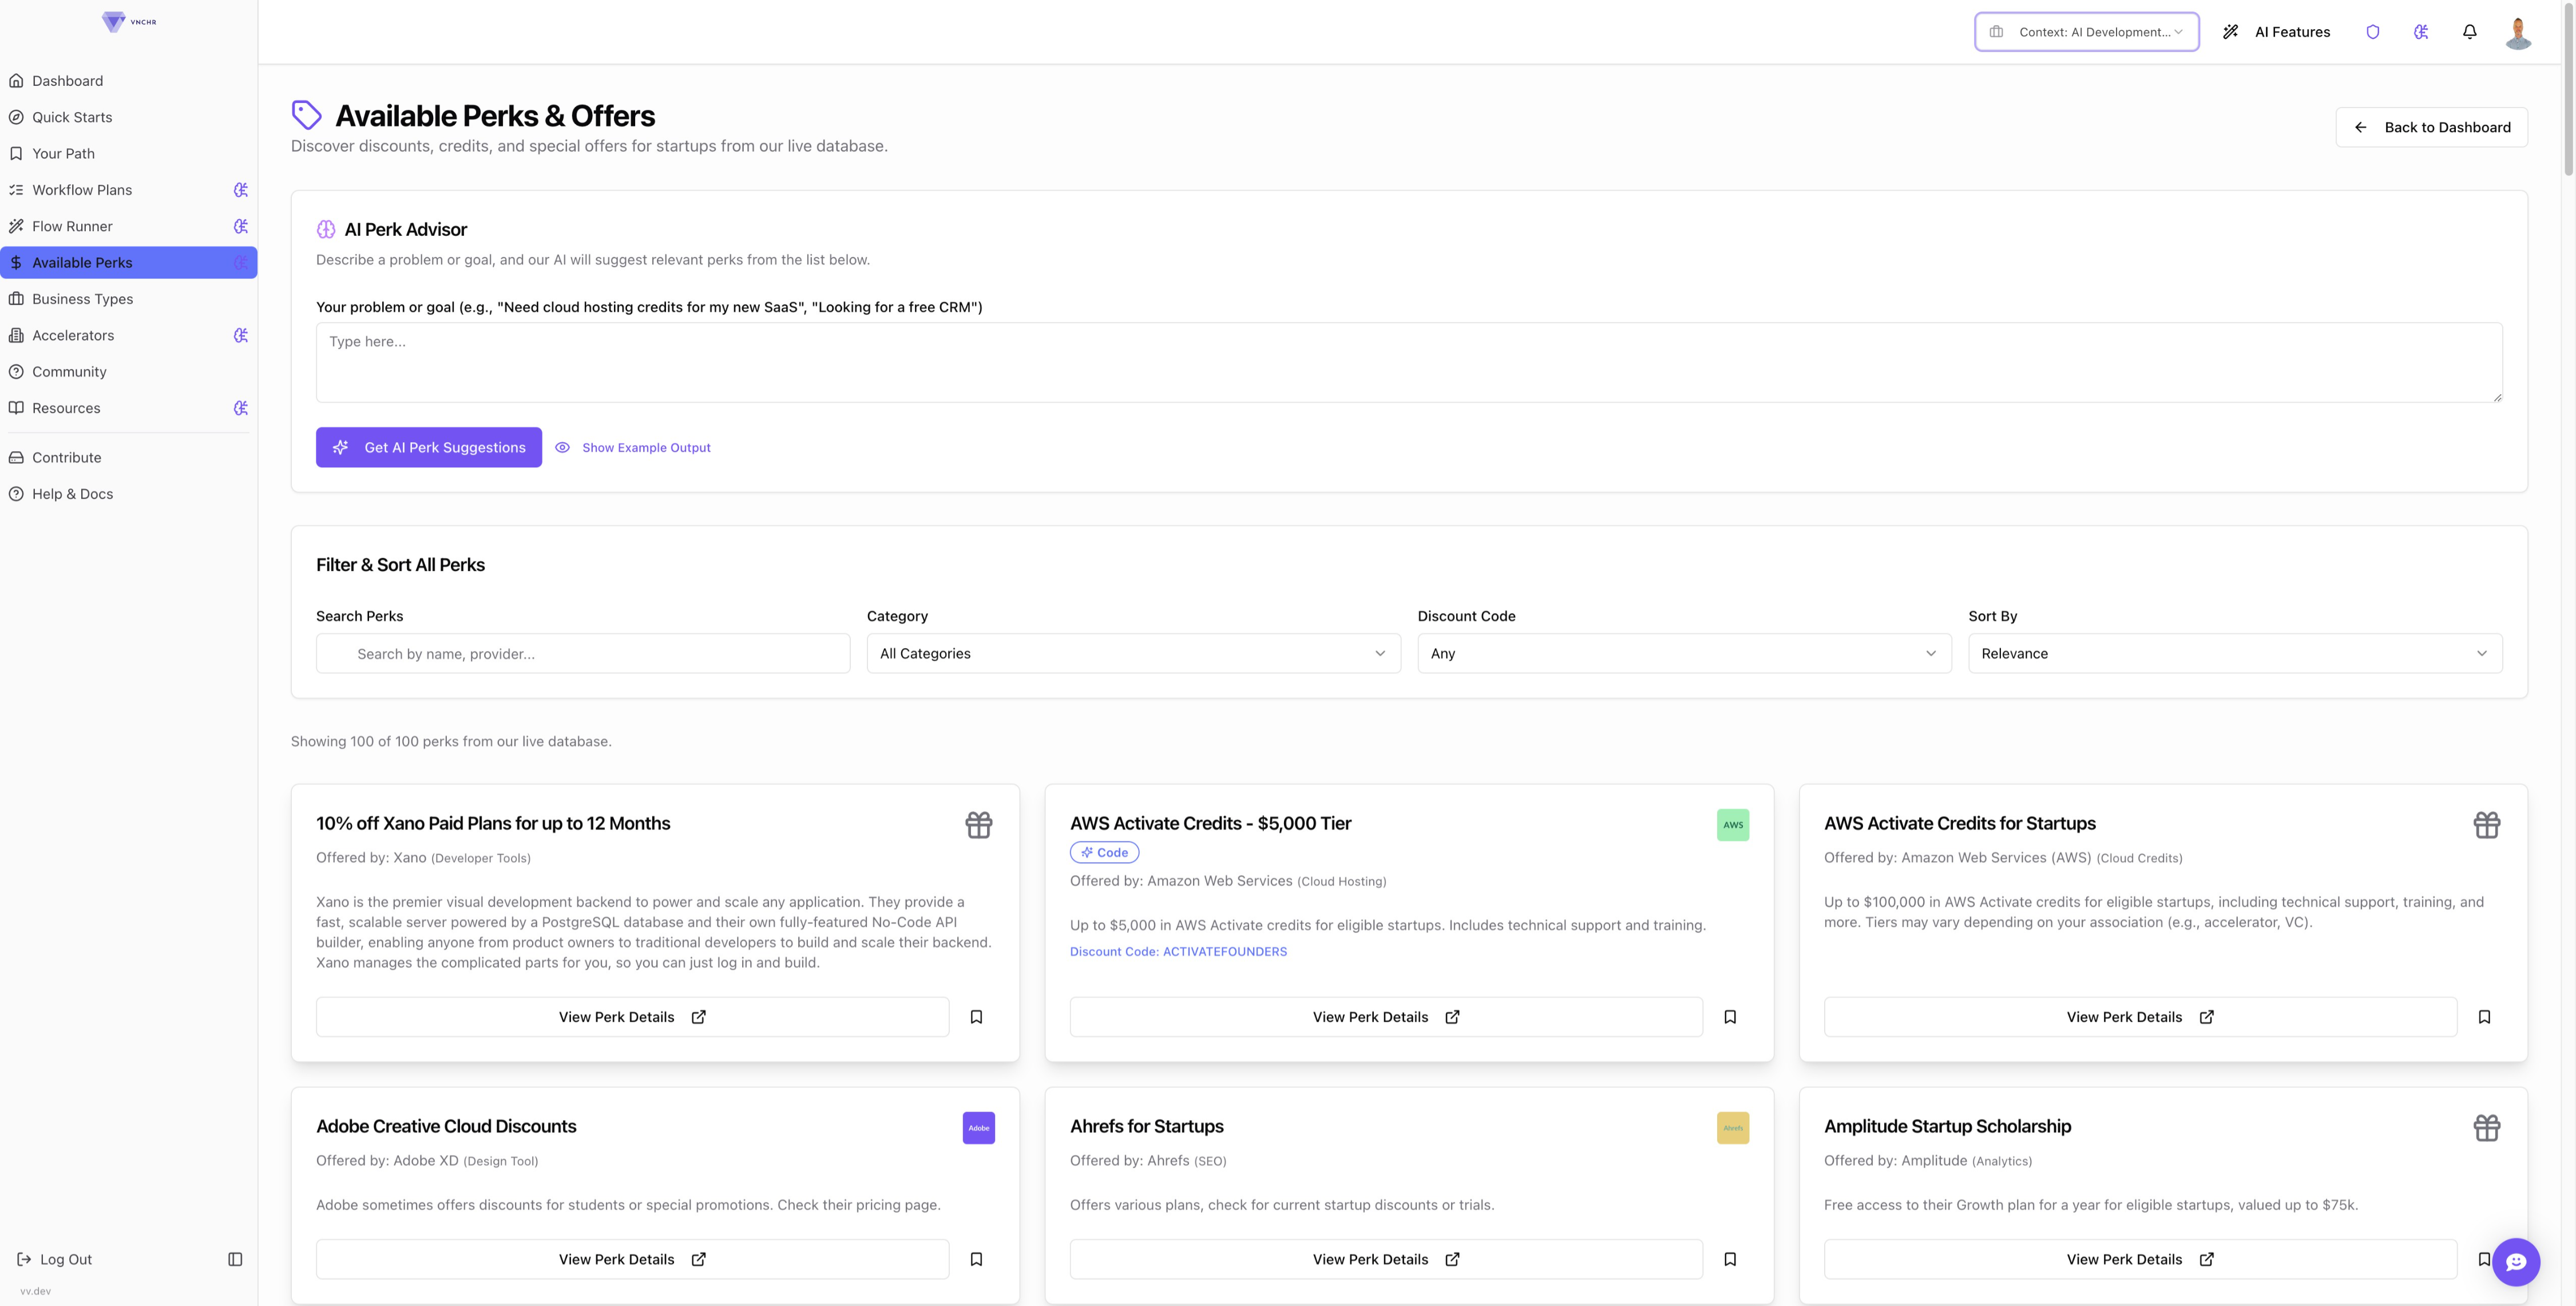Bookmark the AWS Activate $5,000 Tier perk
This screenshot has width=2576, height=1306.
tap(1730, 1017)
